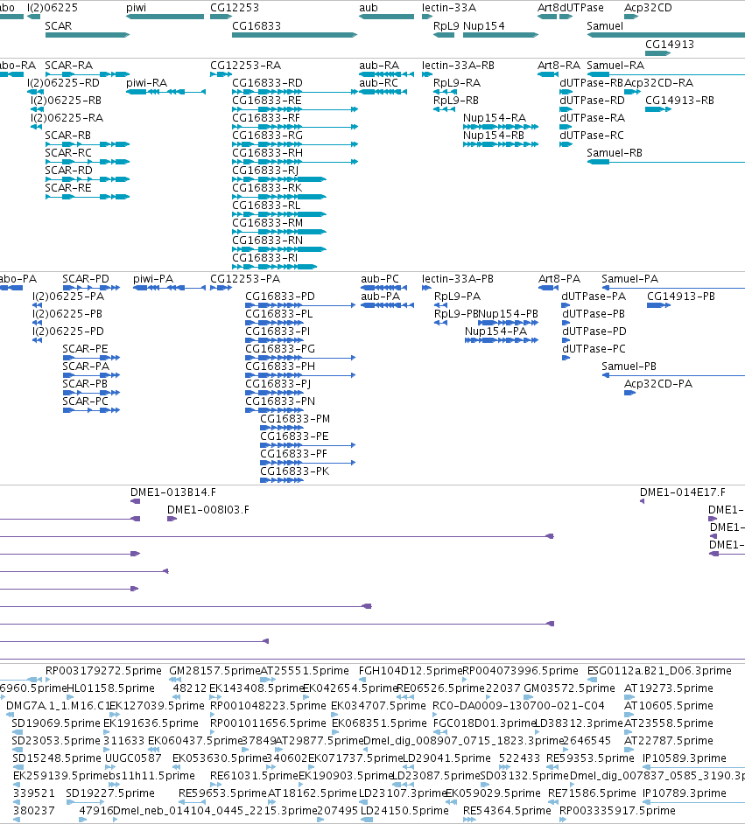Click EST ESG0112a.B21_D06.3prime
Screen dimensions: 745x824
[x=594, y=680]
